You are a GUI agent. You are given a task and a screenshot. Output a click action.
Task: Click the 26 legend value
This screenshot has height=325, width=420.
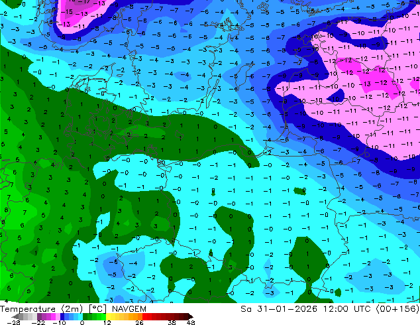tap(139, 322)
